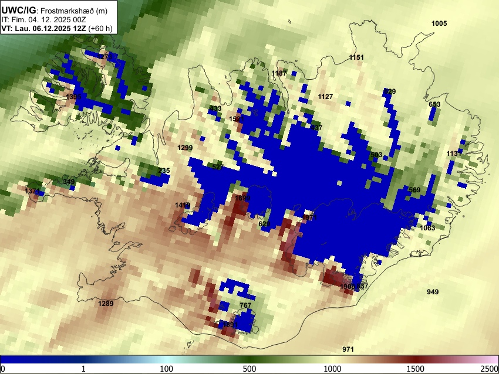The width and height of the screenshot is (499, 374).
Task: Click the value 1299 on the map
Action: (185, 148)
